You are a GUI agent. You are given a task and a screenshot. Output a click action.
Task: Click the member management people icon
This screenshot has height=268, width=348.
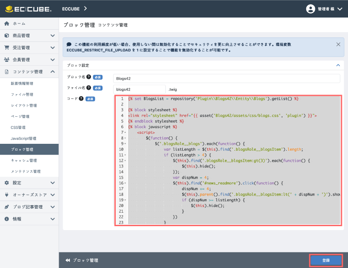(x=7, y=60)
